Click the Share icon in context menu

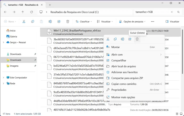130,39
